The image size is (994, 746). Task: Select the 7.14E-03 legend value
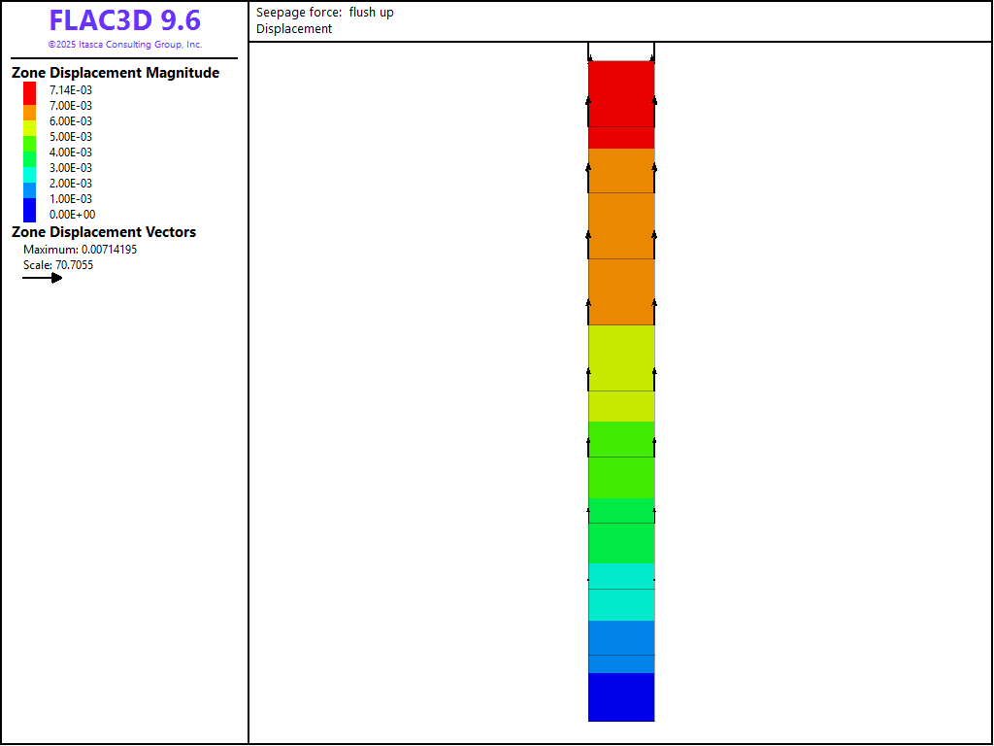71,90
